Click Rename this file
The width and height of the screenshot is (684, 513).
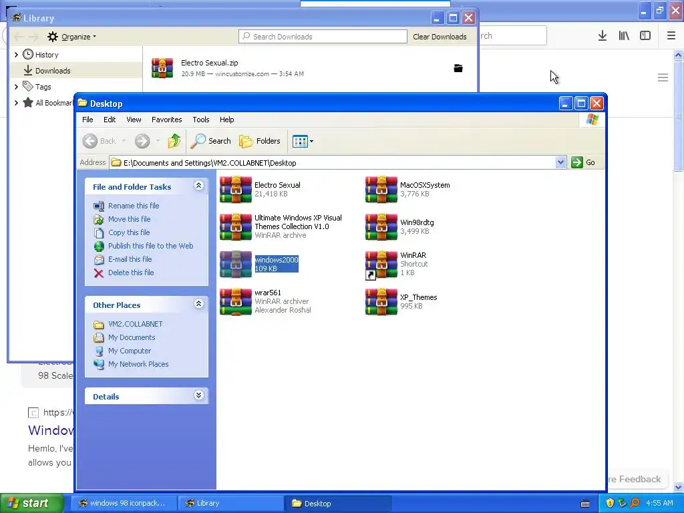pos(134,206)
